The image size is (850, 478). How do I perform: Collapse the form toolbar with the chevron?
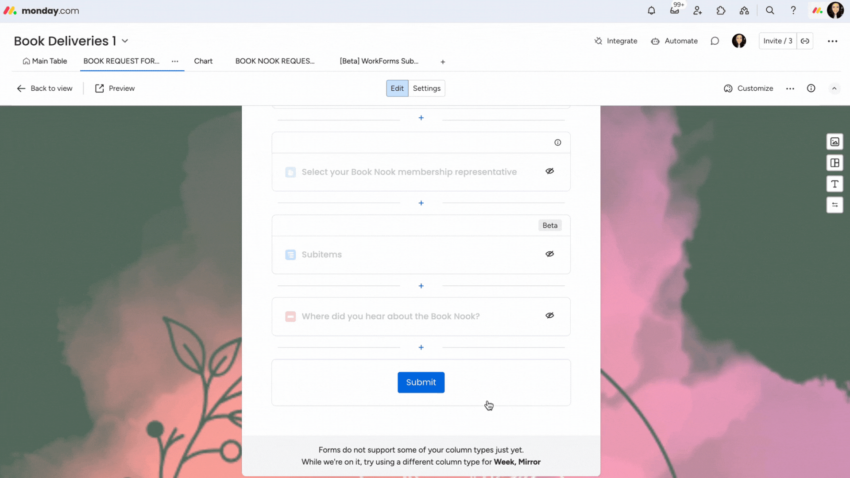pyautogui.click(x=834, y=88)
